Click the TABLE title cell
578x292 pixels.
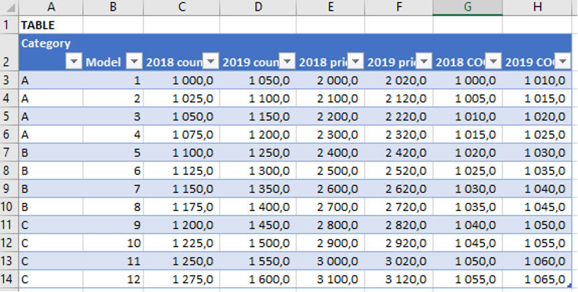tap(51, 25)
